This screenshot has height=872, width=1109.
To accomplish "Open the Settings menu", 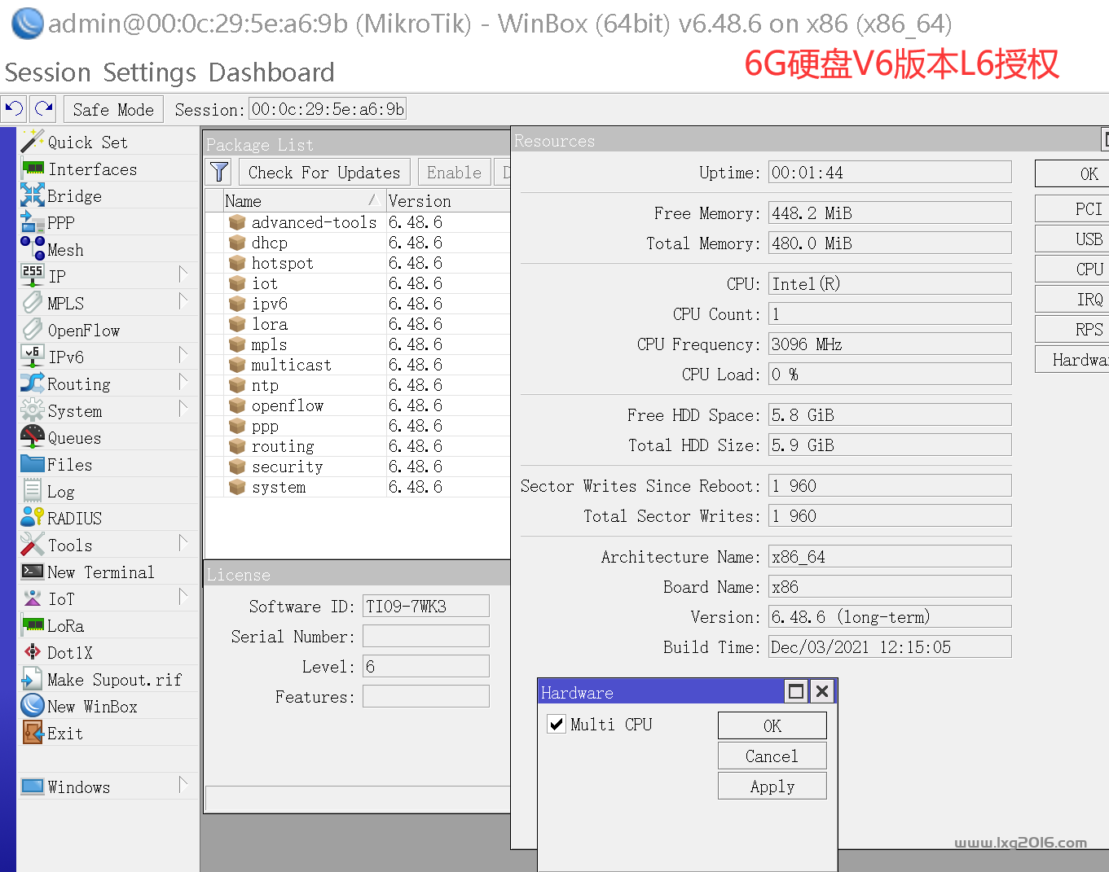I will [150, 72].
